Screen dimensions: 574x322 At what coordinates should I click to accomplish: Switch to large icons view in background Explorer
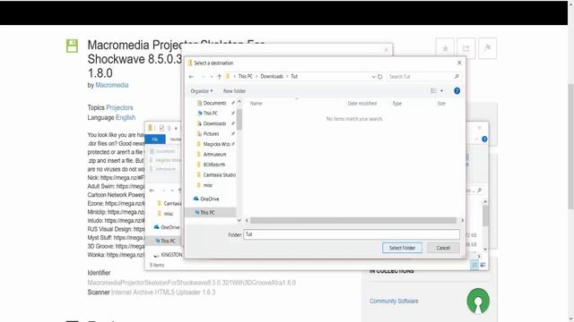tap(483, 265)
